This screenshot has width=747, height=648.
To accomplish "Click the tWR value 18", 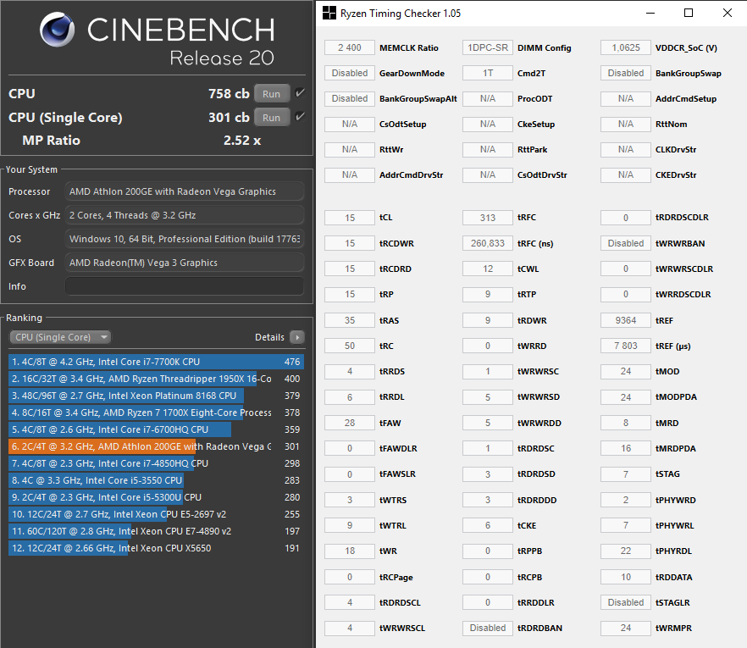I will click(350, 551).
